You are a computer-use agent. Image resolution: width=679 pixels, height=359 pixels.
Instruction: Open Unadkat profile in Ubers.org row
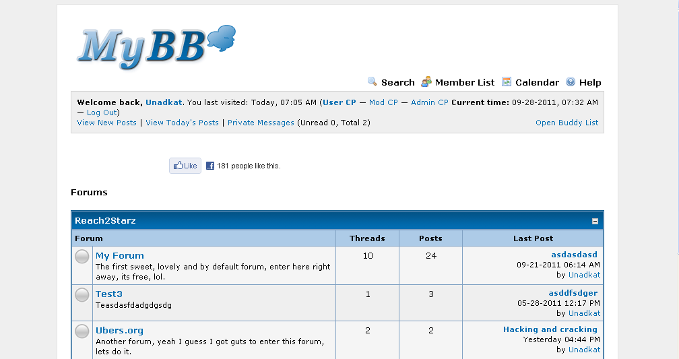click(x=584, y=350)
